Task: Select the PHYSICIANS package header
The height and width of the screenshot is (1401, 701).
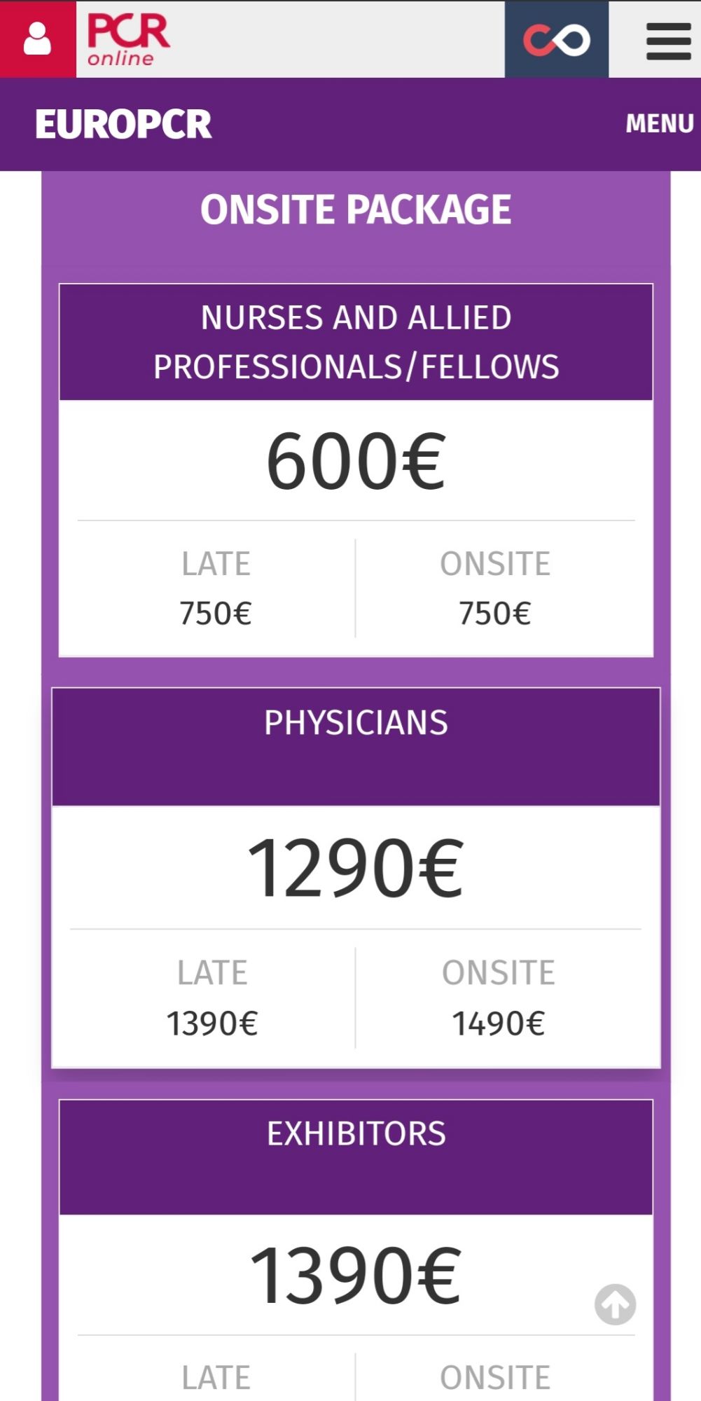Action: 356,723
